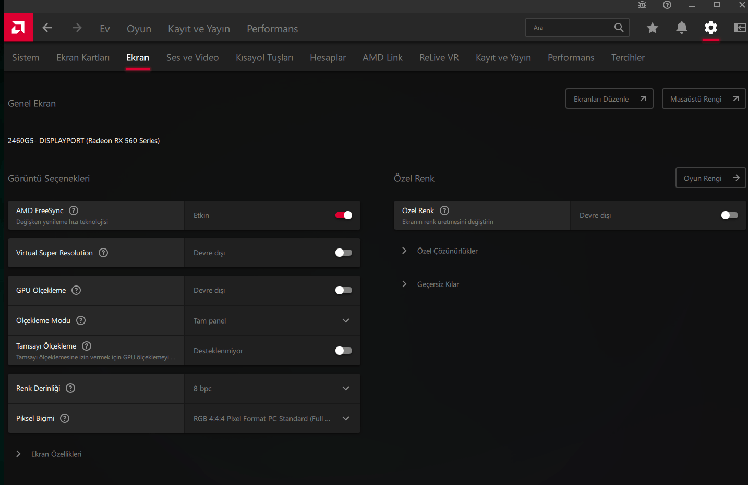Open Performans top menu
The height and width of the screenshot is (485, 748).
[272, 29]
